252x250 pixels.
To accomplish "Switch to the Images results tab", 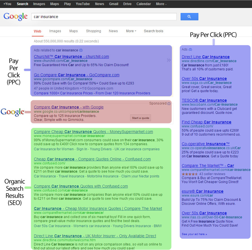I will pyautogui.click(x=55, y=31).
